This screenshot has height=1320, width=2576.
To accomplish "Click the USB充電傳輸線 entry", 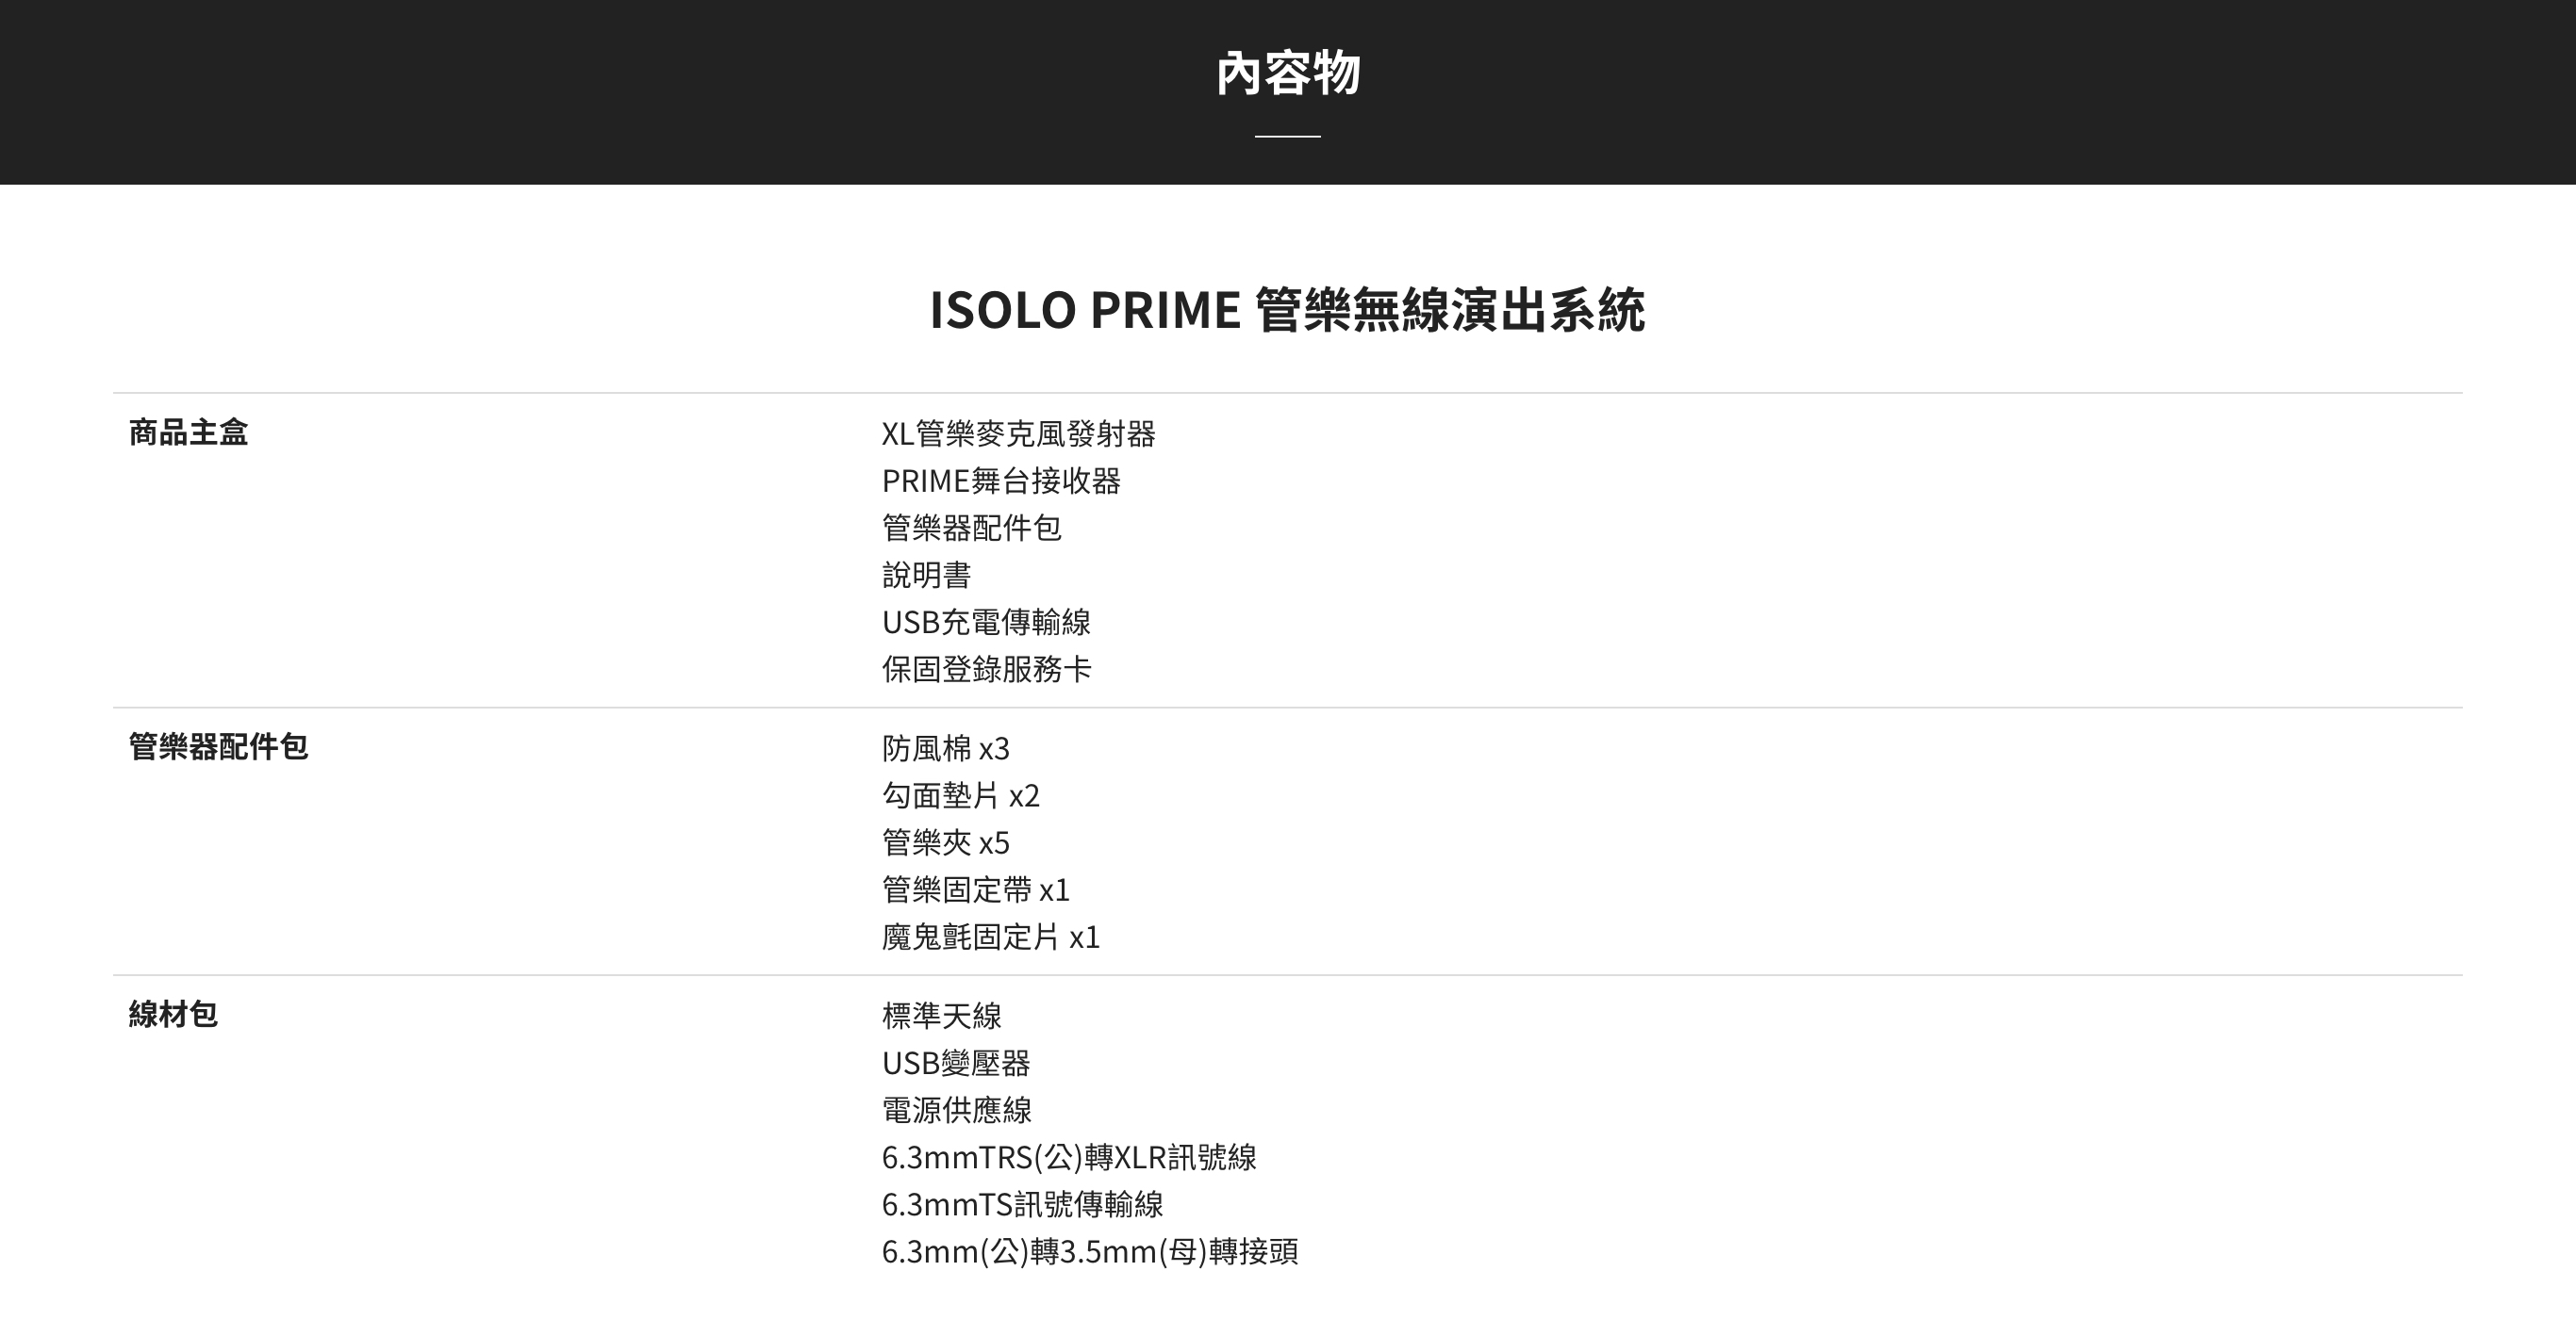I will click(986, 622).
